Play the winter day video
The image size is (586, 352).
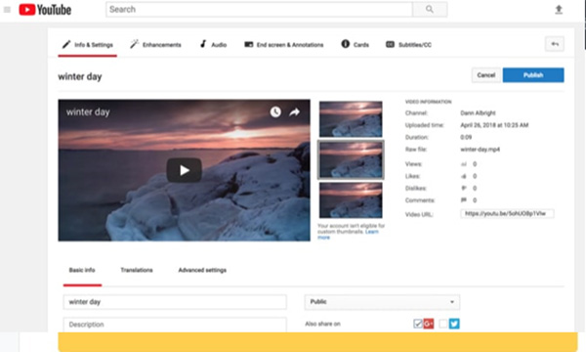tap(185, 170)
